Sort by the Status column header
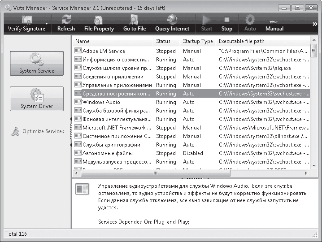The width and height of the screenshot is (322, 242). coord(166,41)
